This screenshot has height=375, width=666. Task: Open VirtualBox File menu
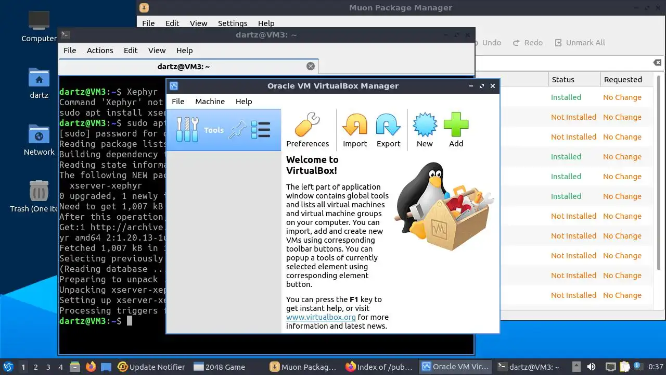tap(178, 102)
